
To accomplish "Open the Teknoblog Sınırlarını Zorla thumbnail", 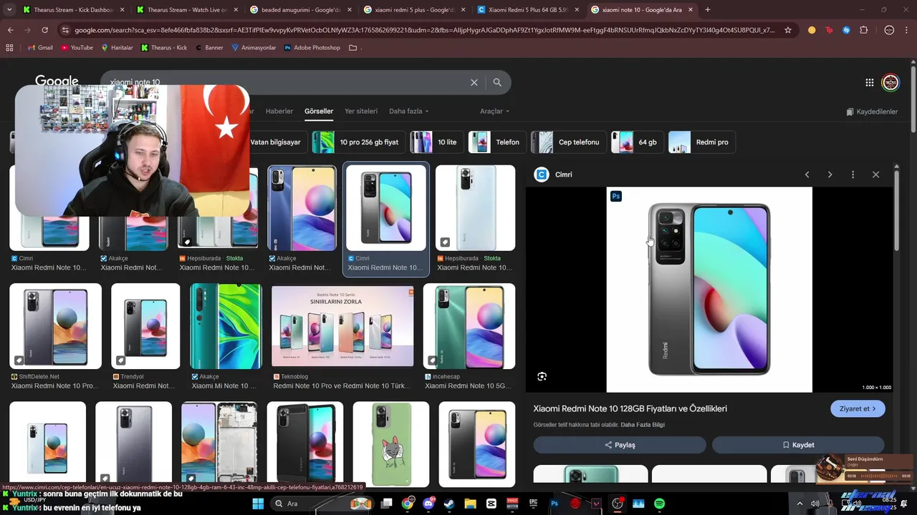I will [342, 326].
